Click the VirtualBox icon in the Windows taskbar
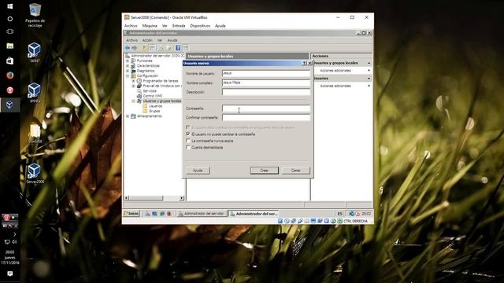504x283 pixels. pos(10,105)
